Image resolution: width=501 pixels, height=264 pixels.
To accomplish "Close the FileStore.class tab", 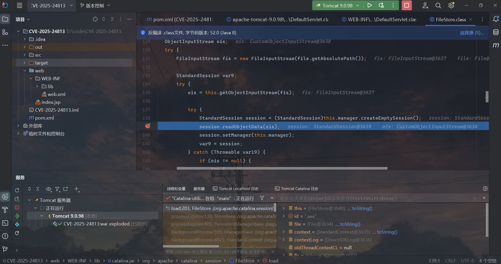I will click(x=471, y=19).
